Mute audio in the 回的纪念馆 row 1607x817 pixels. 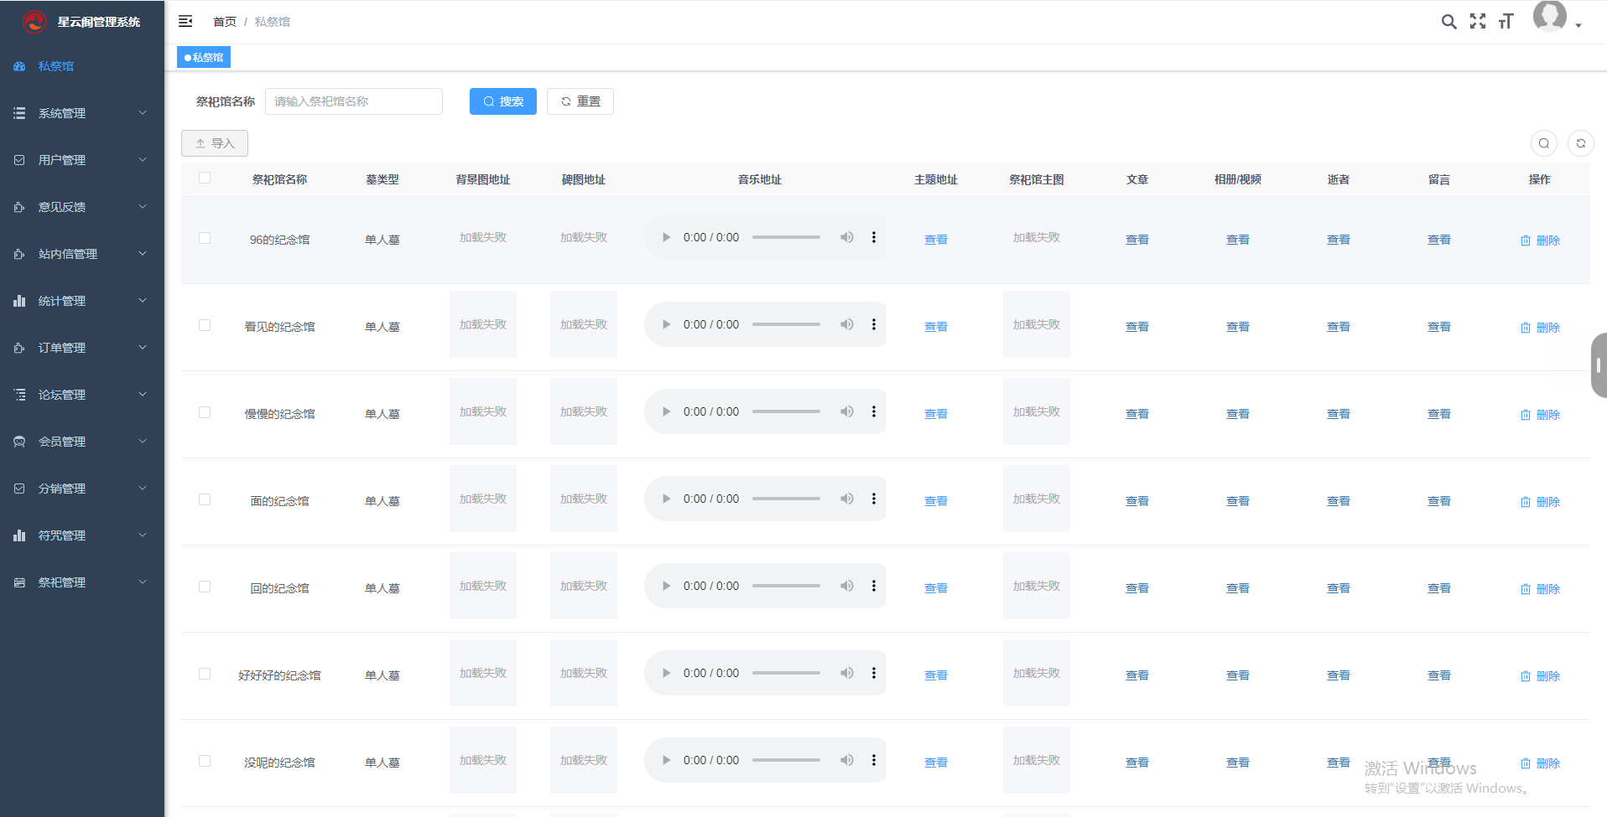coord(847,586)
